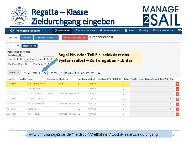Click the Punkte column header
This screenshot has height=142, width=189.
click(134, 79)
